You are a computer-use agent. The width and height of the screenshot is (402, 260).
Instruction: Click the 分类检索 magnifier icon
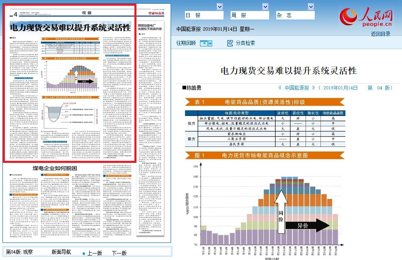click(x=230, y=43)
